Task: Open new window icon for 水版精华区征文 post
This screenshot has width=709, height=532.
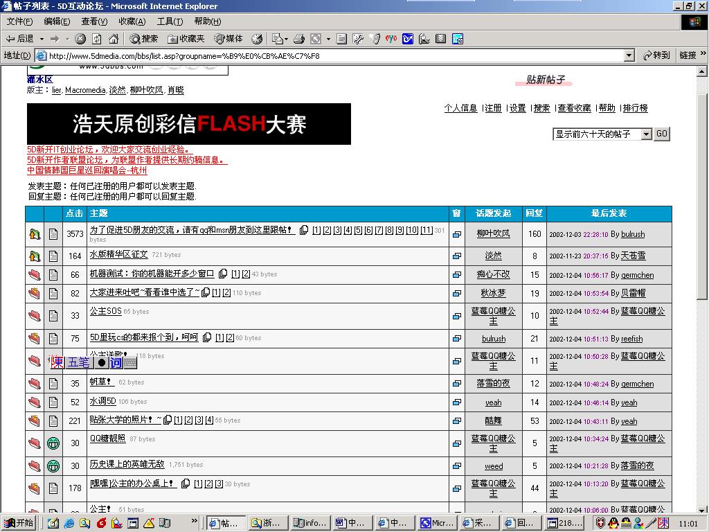Action: [x=457, y=256]
